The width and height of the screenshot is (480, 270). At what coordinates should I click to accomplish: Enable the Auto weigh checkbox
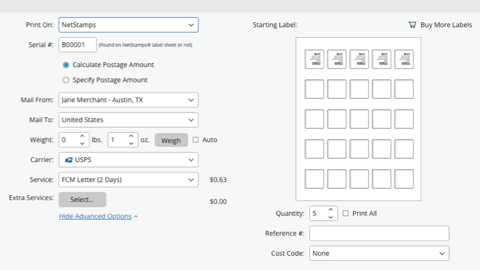point(196,140)
